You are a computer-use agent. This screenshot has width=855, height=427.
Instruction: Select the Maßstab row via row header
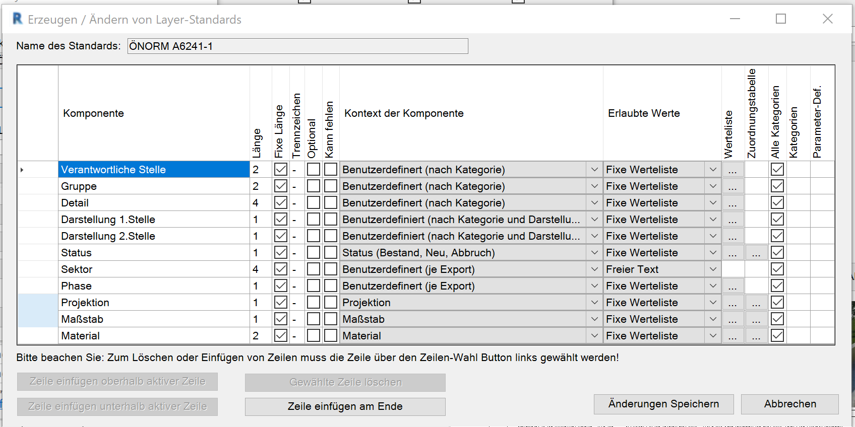(38, 319)
